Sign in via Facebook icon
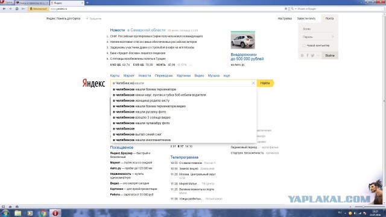 tap(307, 55)
